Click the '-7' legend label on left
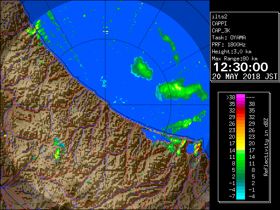The image size is (280, 210). 232,196
